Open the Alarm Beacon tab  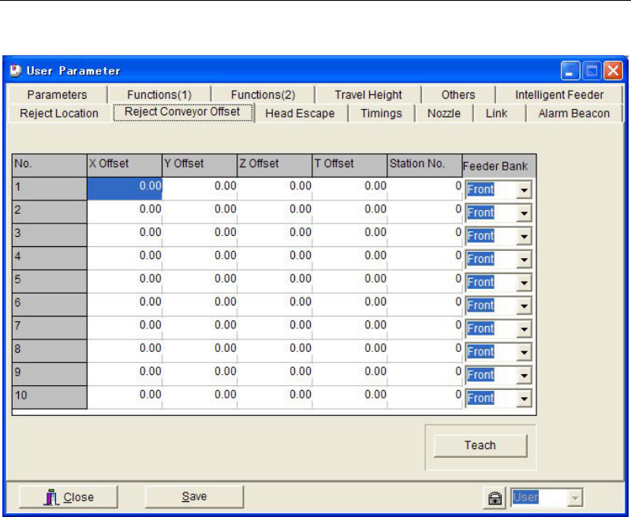point(573,114)
